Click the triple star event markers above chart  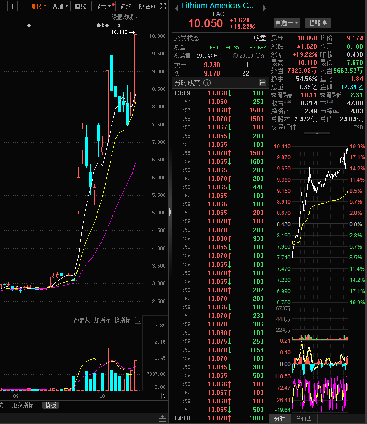tap(103, 26)
